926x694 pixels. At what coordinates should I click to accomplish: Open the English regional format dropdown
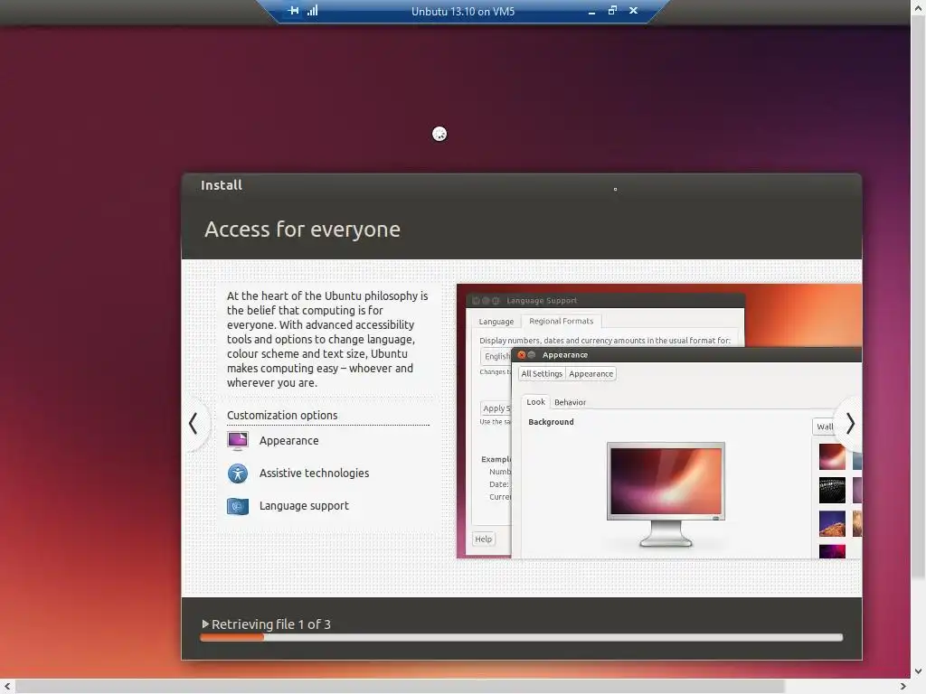496,356
